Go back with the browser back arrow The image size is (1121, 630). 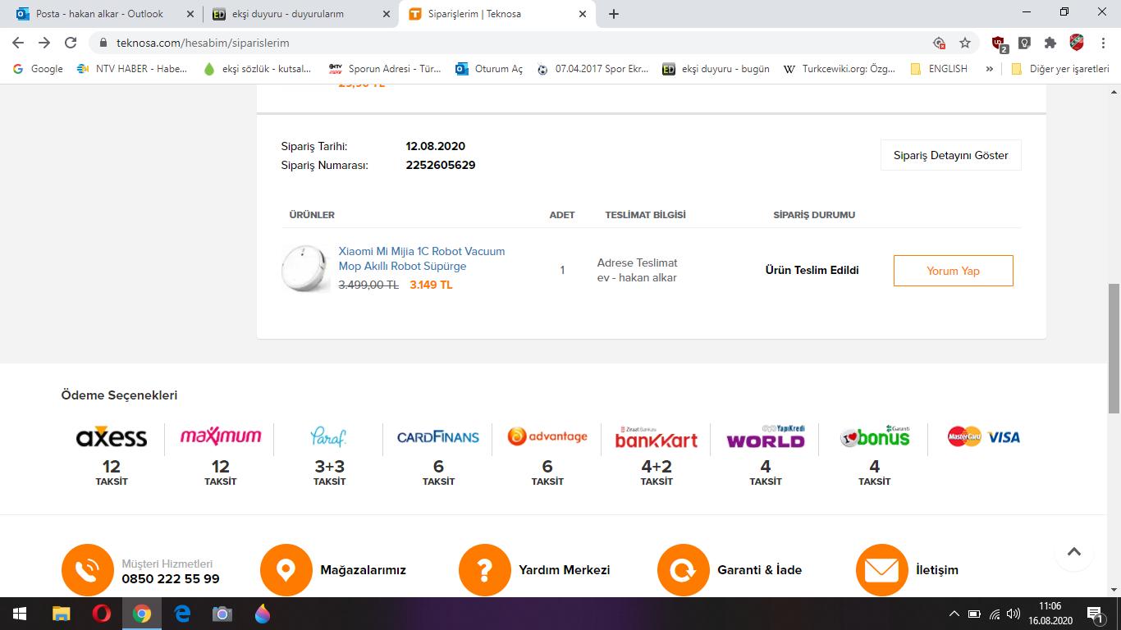coord(18,43)
